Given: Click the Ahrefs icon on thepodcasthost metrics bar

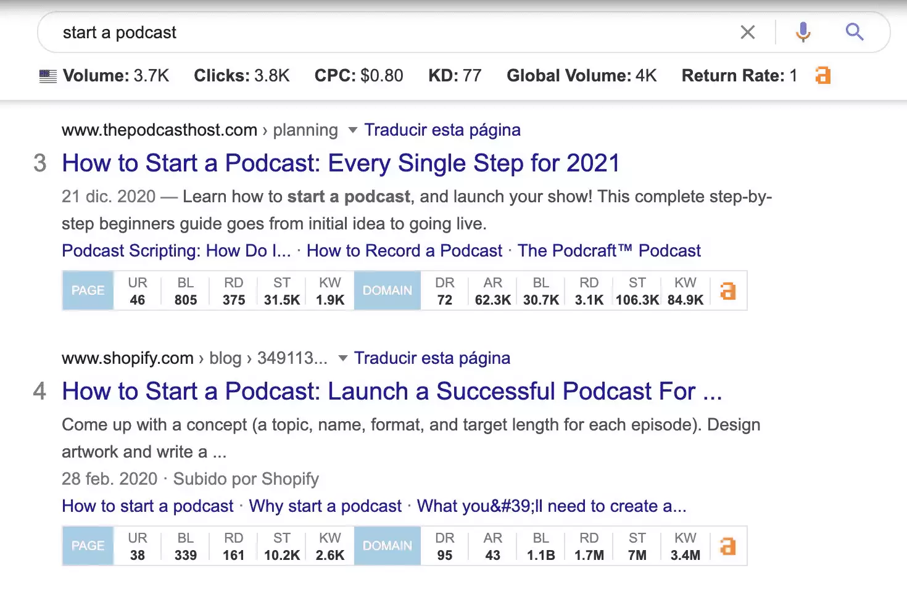Looking at the screenshot, I should pos(728,290).
